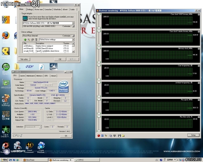The image size is (203, 162).
Task: Click the trash can icon in driver settings
Action: click(x=36, y=40)
